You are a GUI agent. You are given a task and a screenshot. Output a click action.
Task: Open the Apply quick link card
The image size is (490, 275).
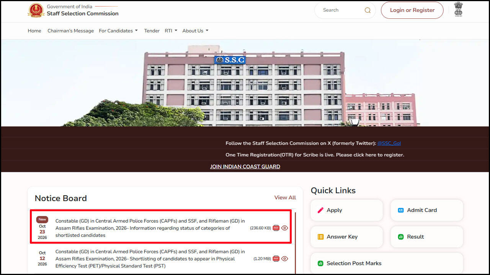[346, 210]
